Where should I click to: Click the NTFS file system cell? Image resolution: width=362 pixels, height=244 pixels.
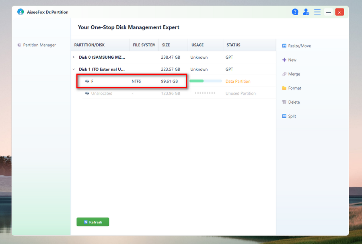136,81
